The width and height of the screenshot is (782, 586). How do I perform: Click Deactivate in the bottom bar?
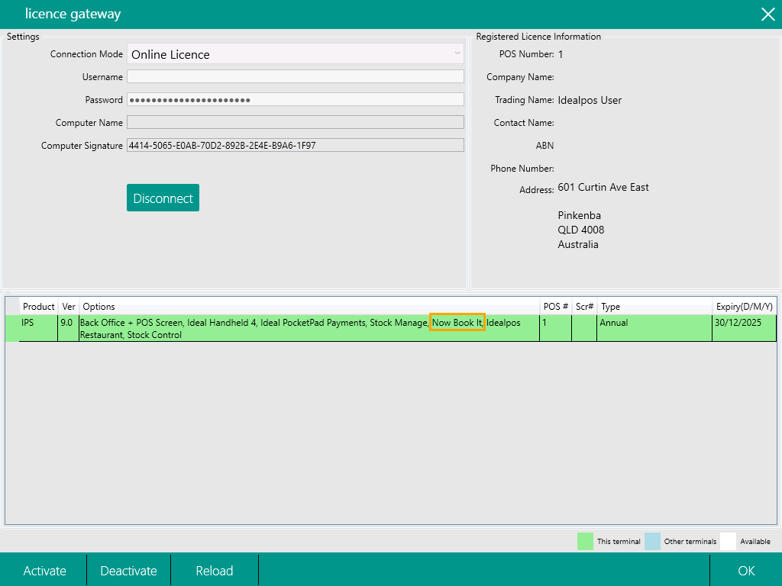[128, 571]
